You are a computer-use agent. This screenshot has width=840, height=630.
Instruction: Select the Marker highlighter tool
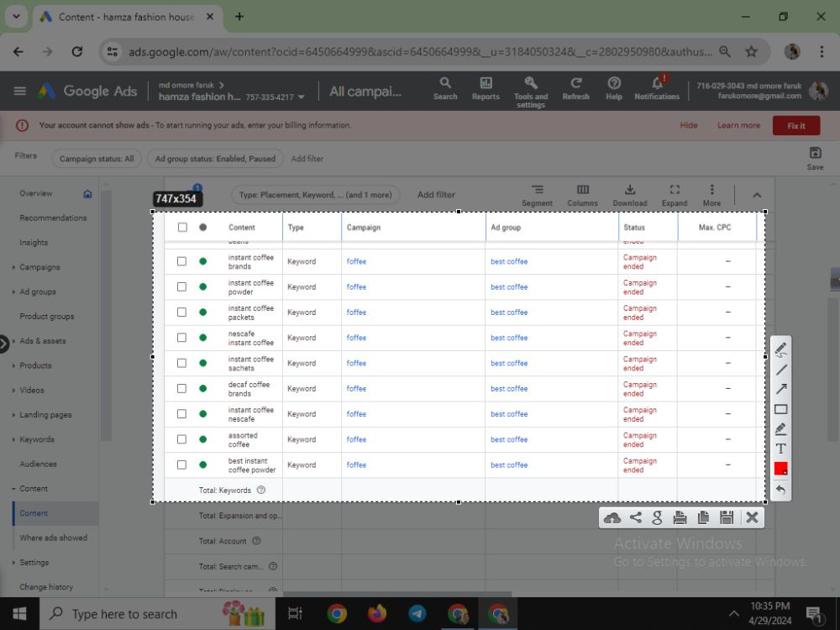pyautogui.click(x=781, y=429)
